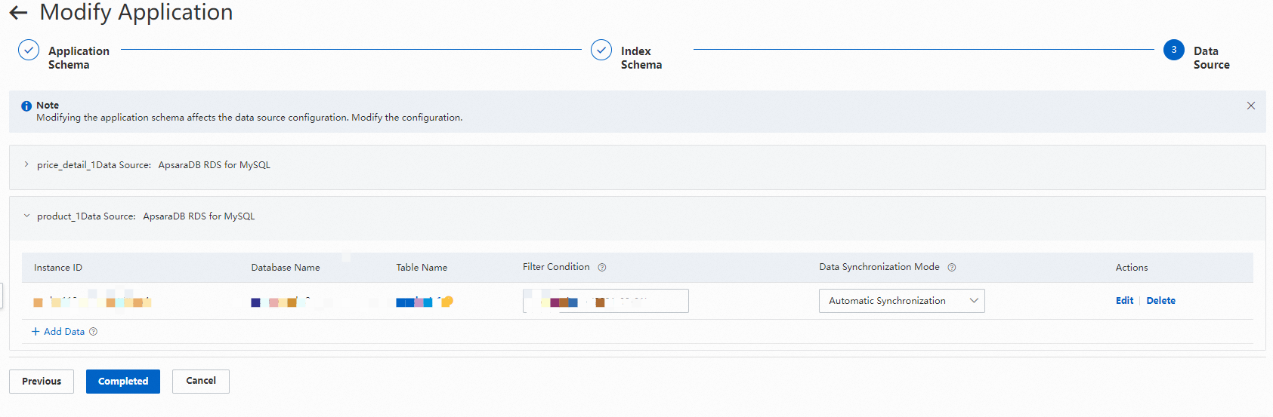Go back using the arrow beside Modify Application
Screen dimensions: 1273x417
18,13
